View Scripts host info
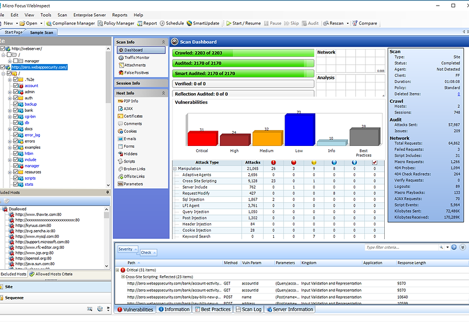Screen dimensions: 469x322 pos(126,161)
